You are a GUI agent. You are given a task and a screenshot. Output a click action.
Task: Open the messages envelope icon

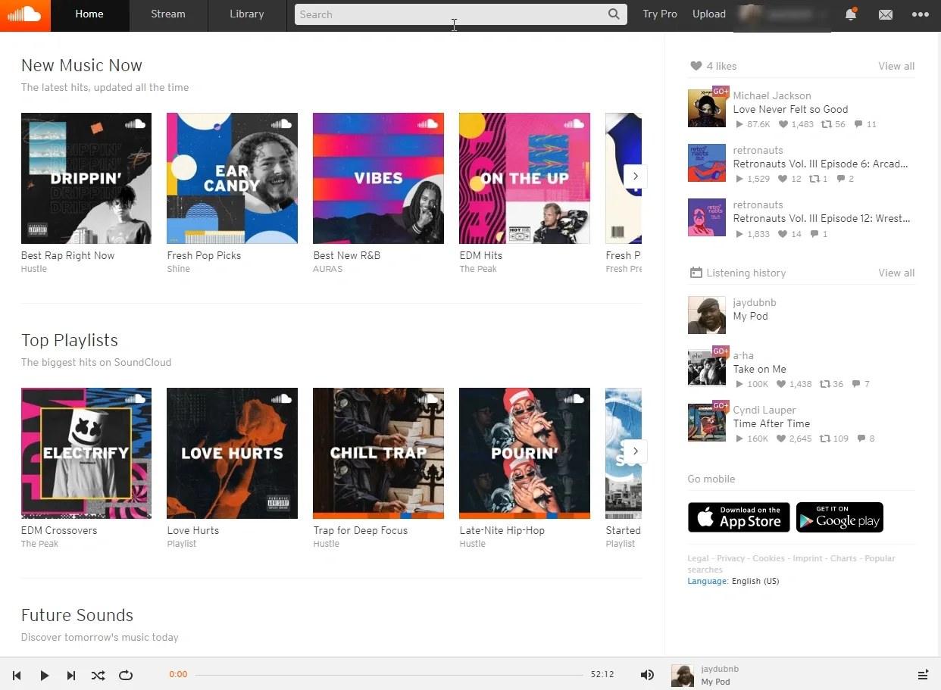click(x=885, y=14)
